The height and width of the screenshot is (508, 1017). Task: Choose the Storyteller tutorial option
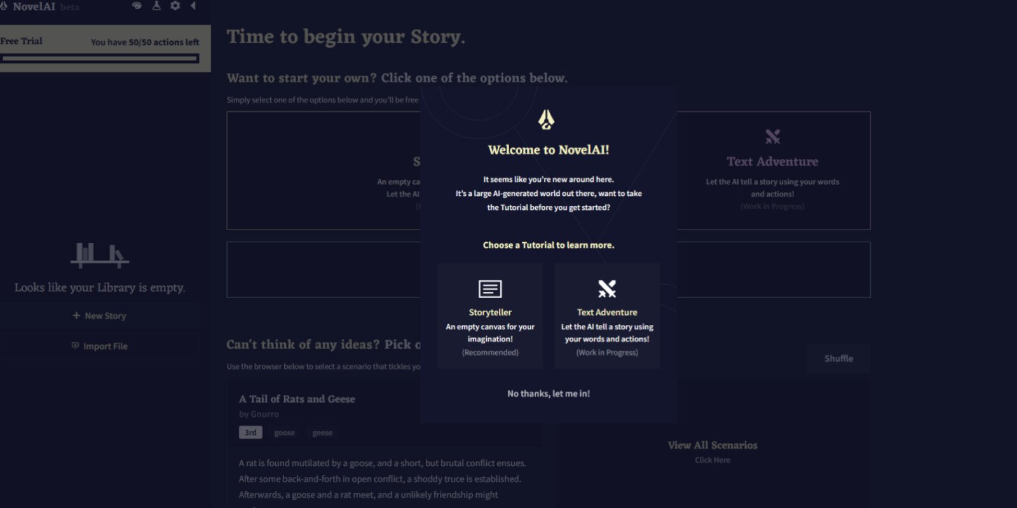[x=490, y=317]
